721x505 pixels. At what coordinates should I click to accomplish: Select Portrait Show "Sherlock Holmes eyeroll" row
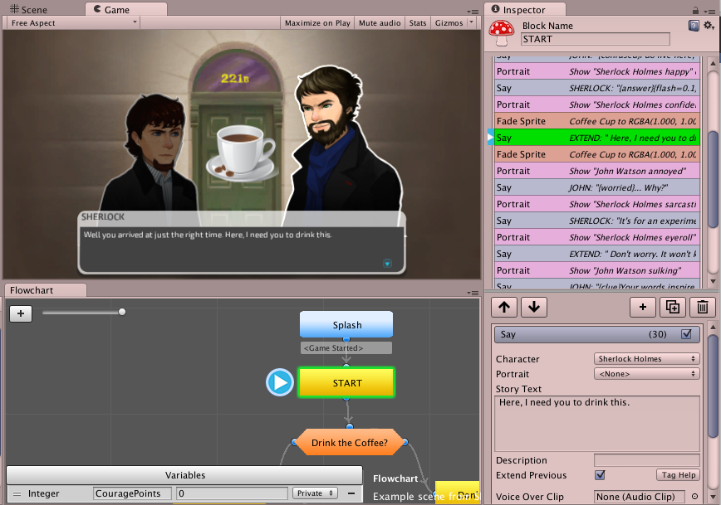[597, 237]
